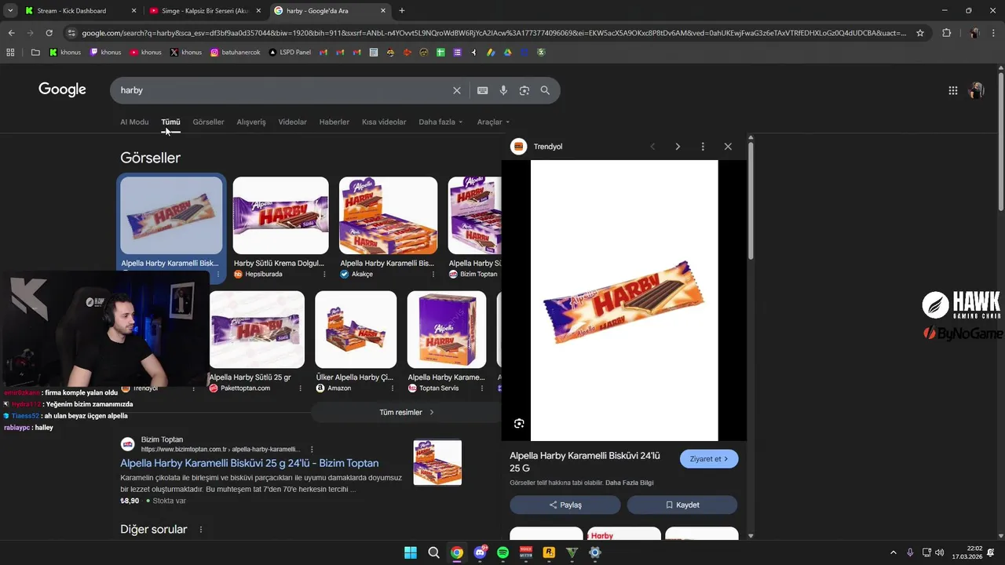The height and width of the screenshot is (565, 1005).
Task: Open the on-screen keyboard input tool
Action: point(483,90)
